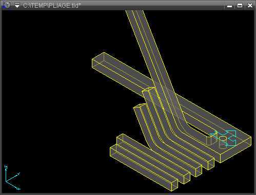This screenshot has width=256, height=195.
Task: Click the top face of the shortest bent strip
Action: [140, 106]
